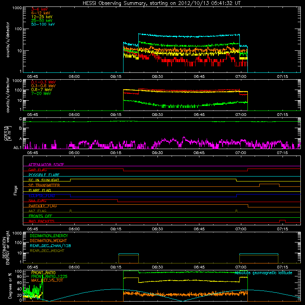
Task: Select the red 3-6 keV legend label
Action: coord(40,9)
